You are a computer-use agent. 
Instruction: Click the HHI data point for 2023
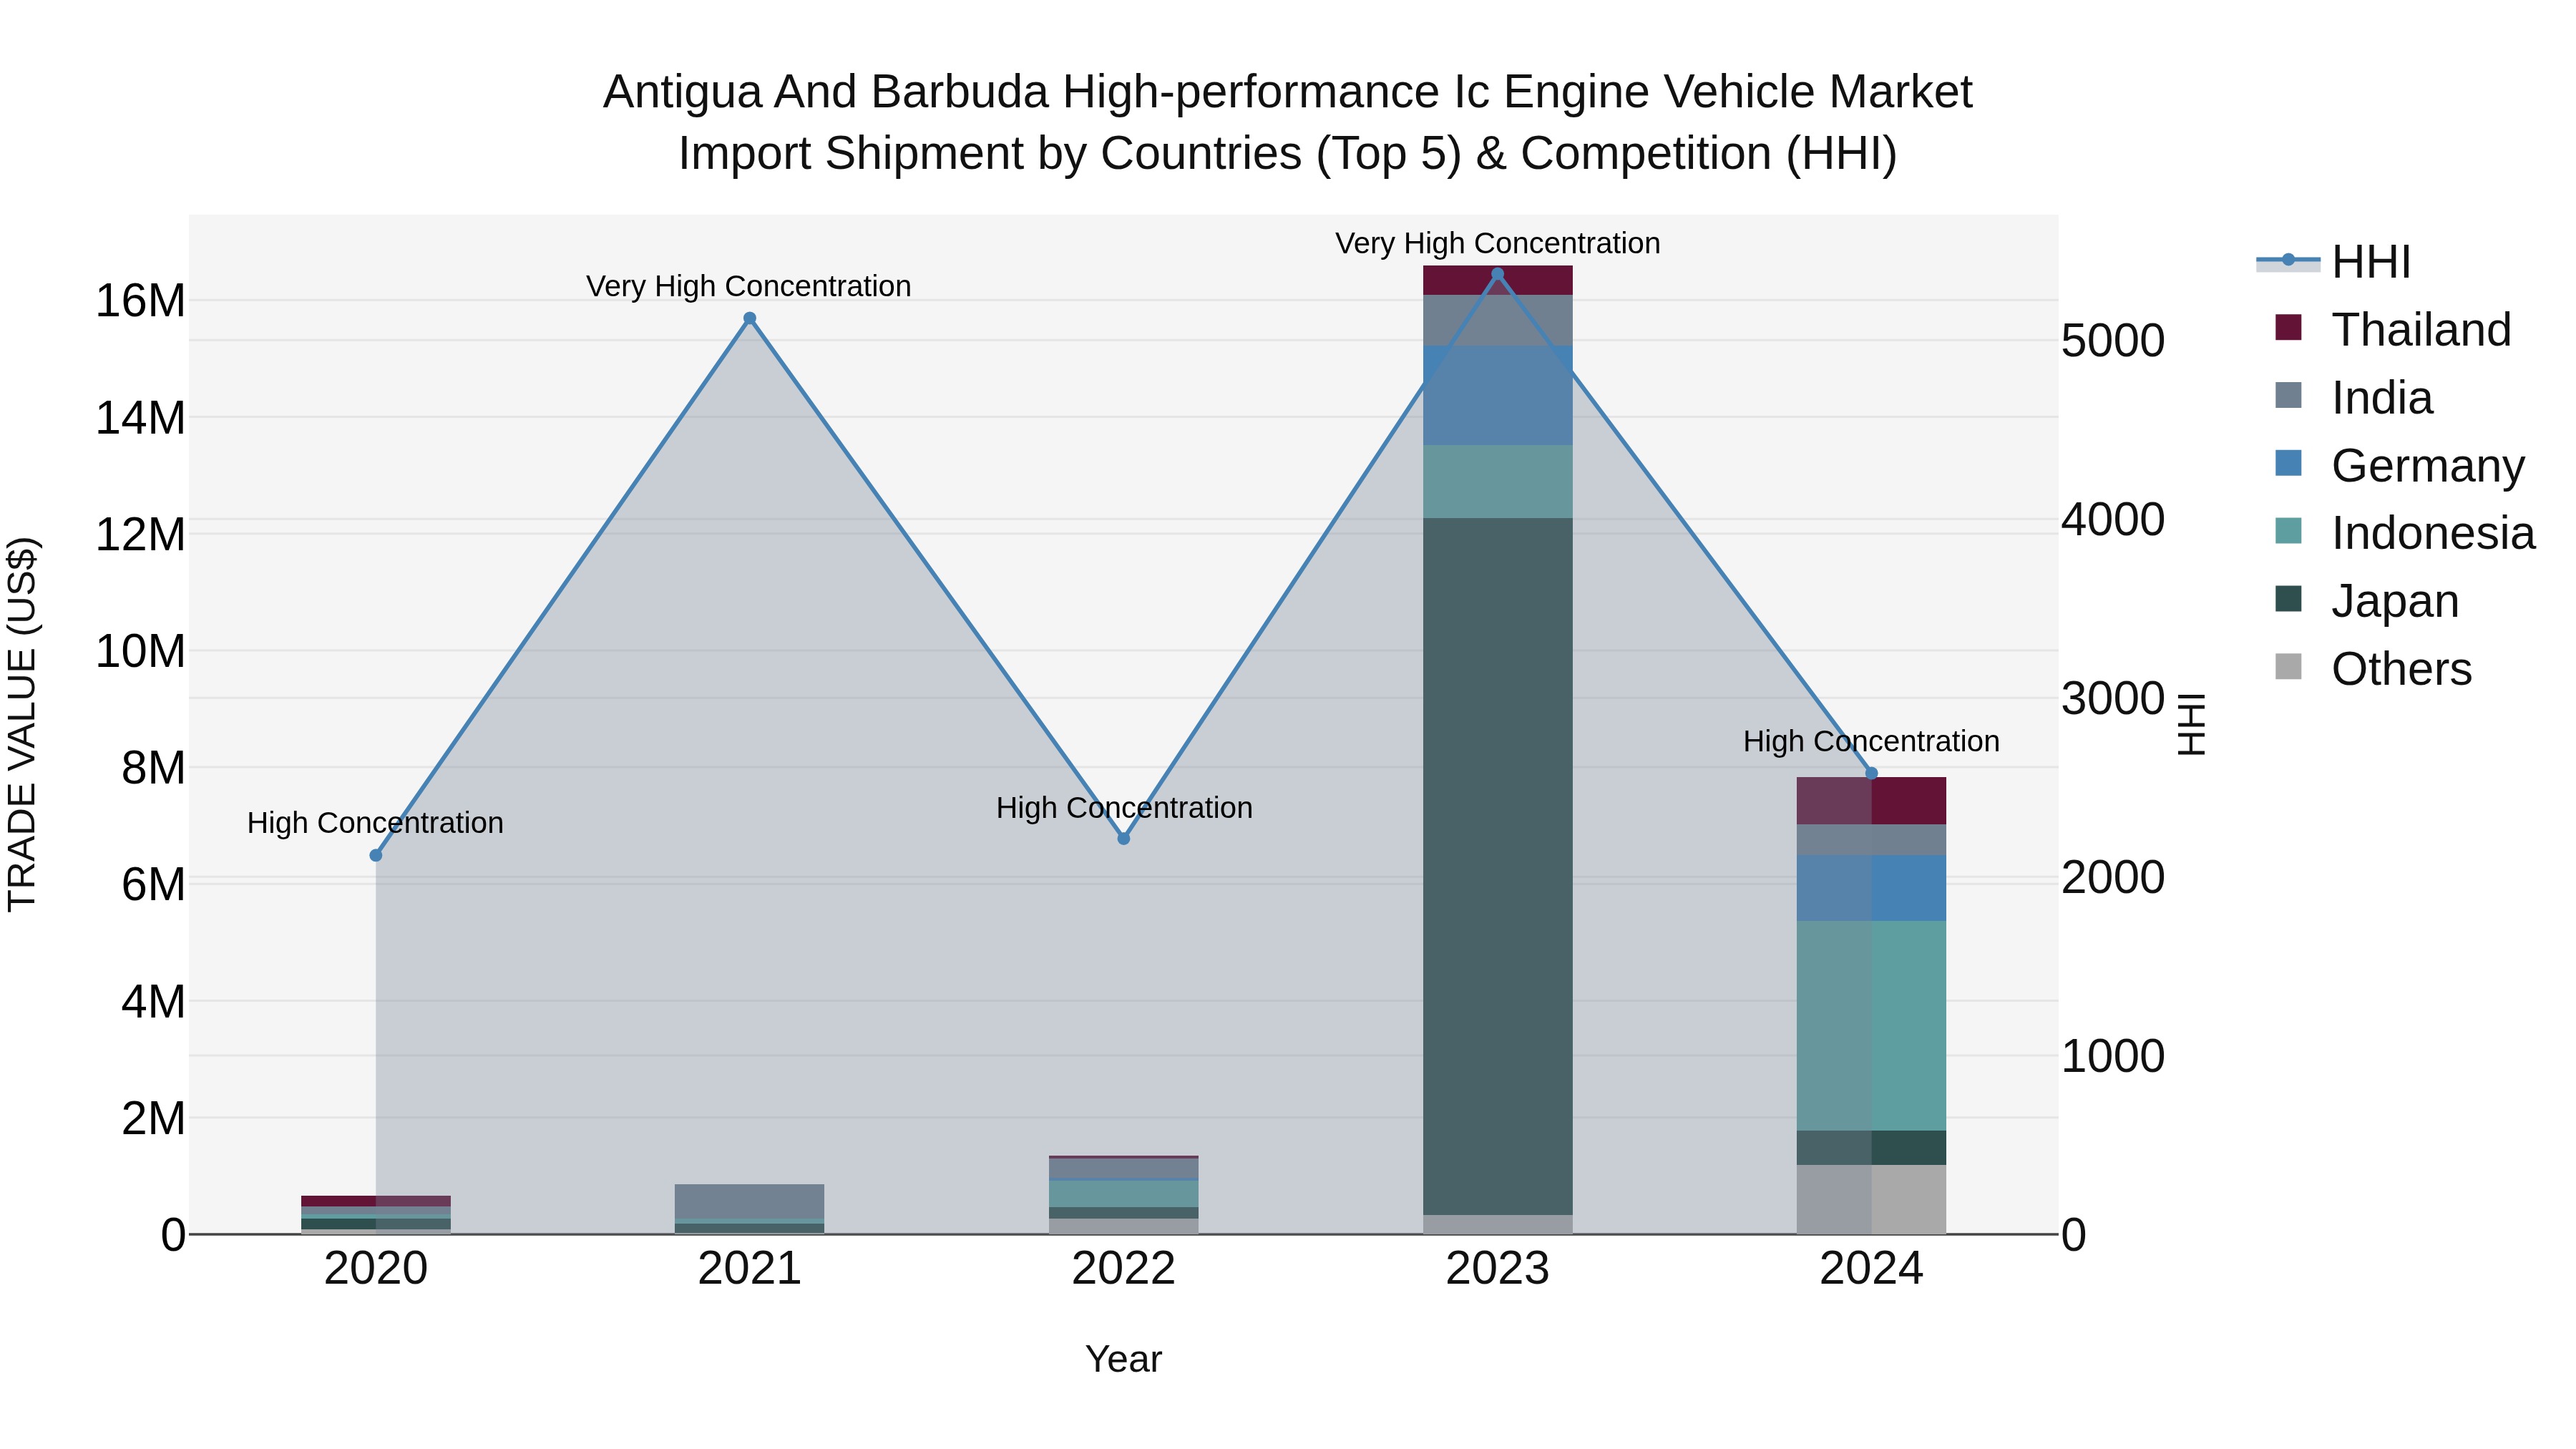(x=1497, y=274)
